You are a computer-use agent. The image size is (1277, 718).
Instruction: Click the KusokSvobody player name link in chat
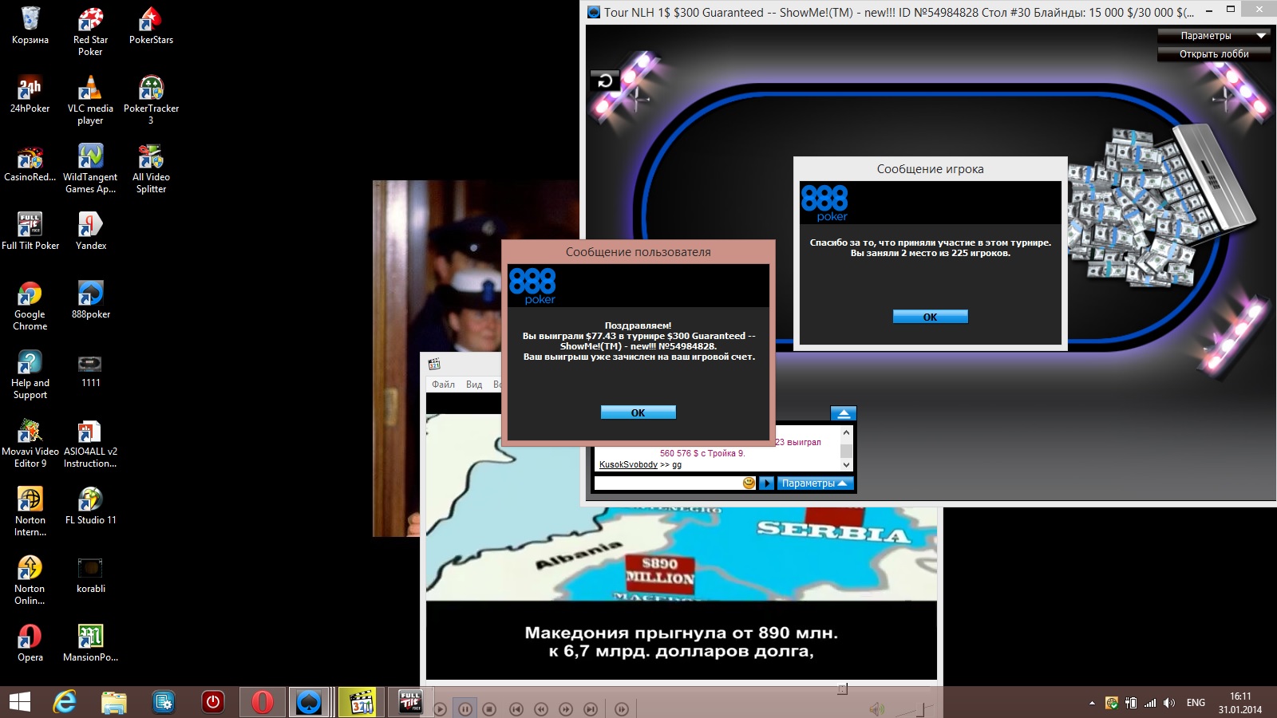pyautogui.click(x=628, y=464)
